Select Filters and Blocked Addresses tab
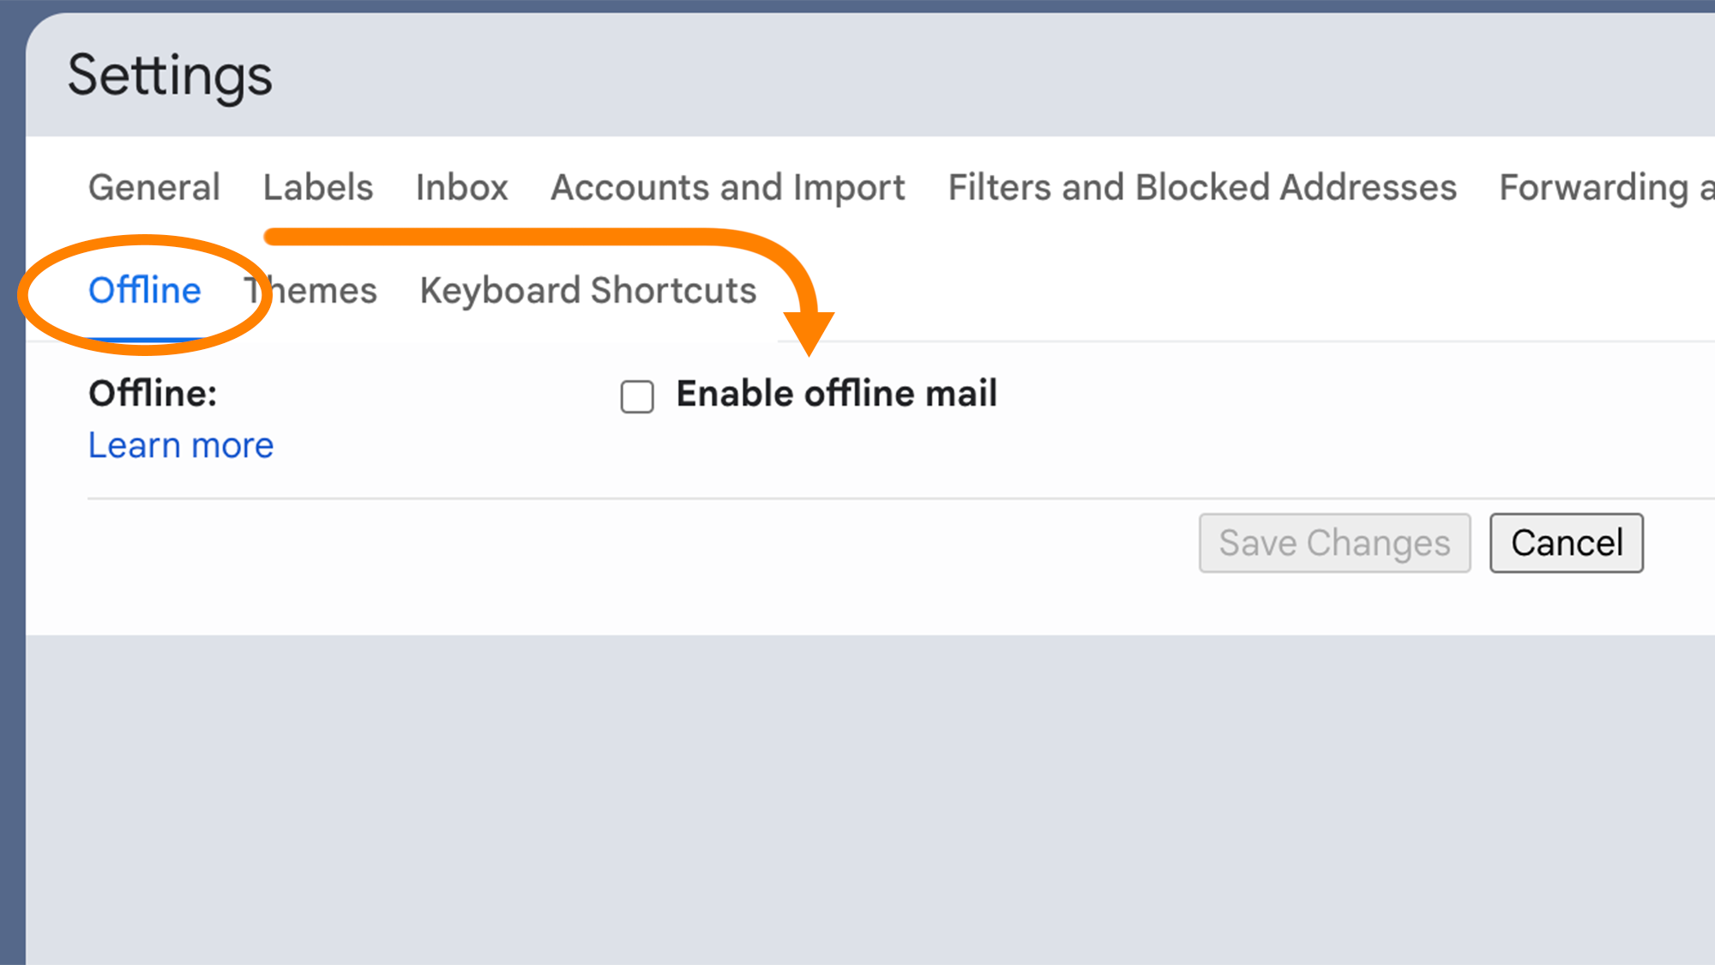The height and width of the screenshot is (965, 1715). [1201, 187]
